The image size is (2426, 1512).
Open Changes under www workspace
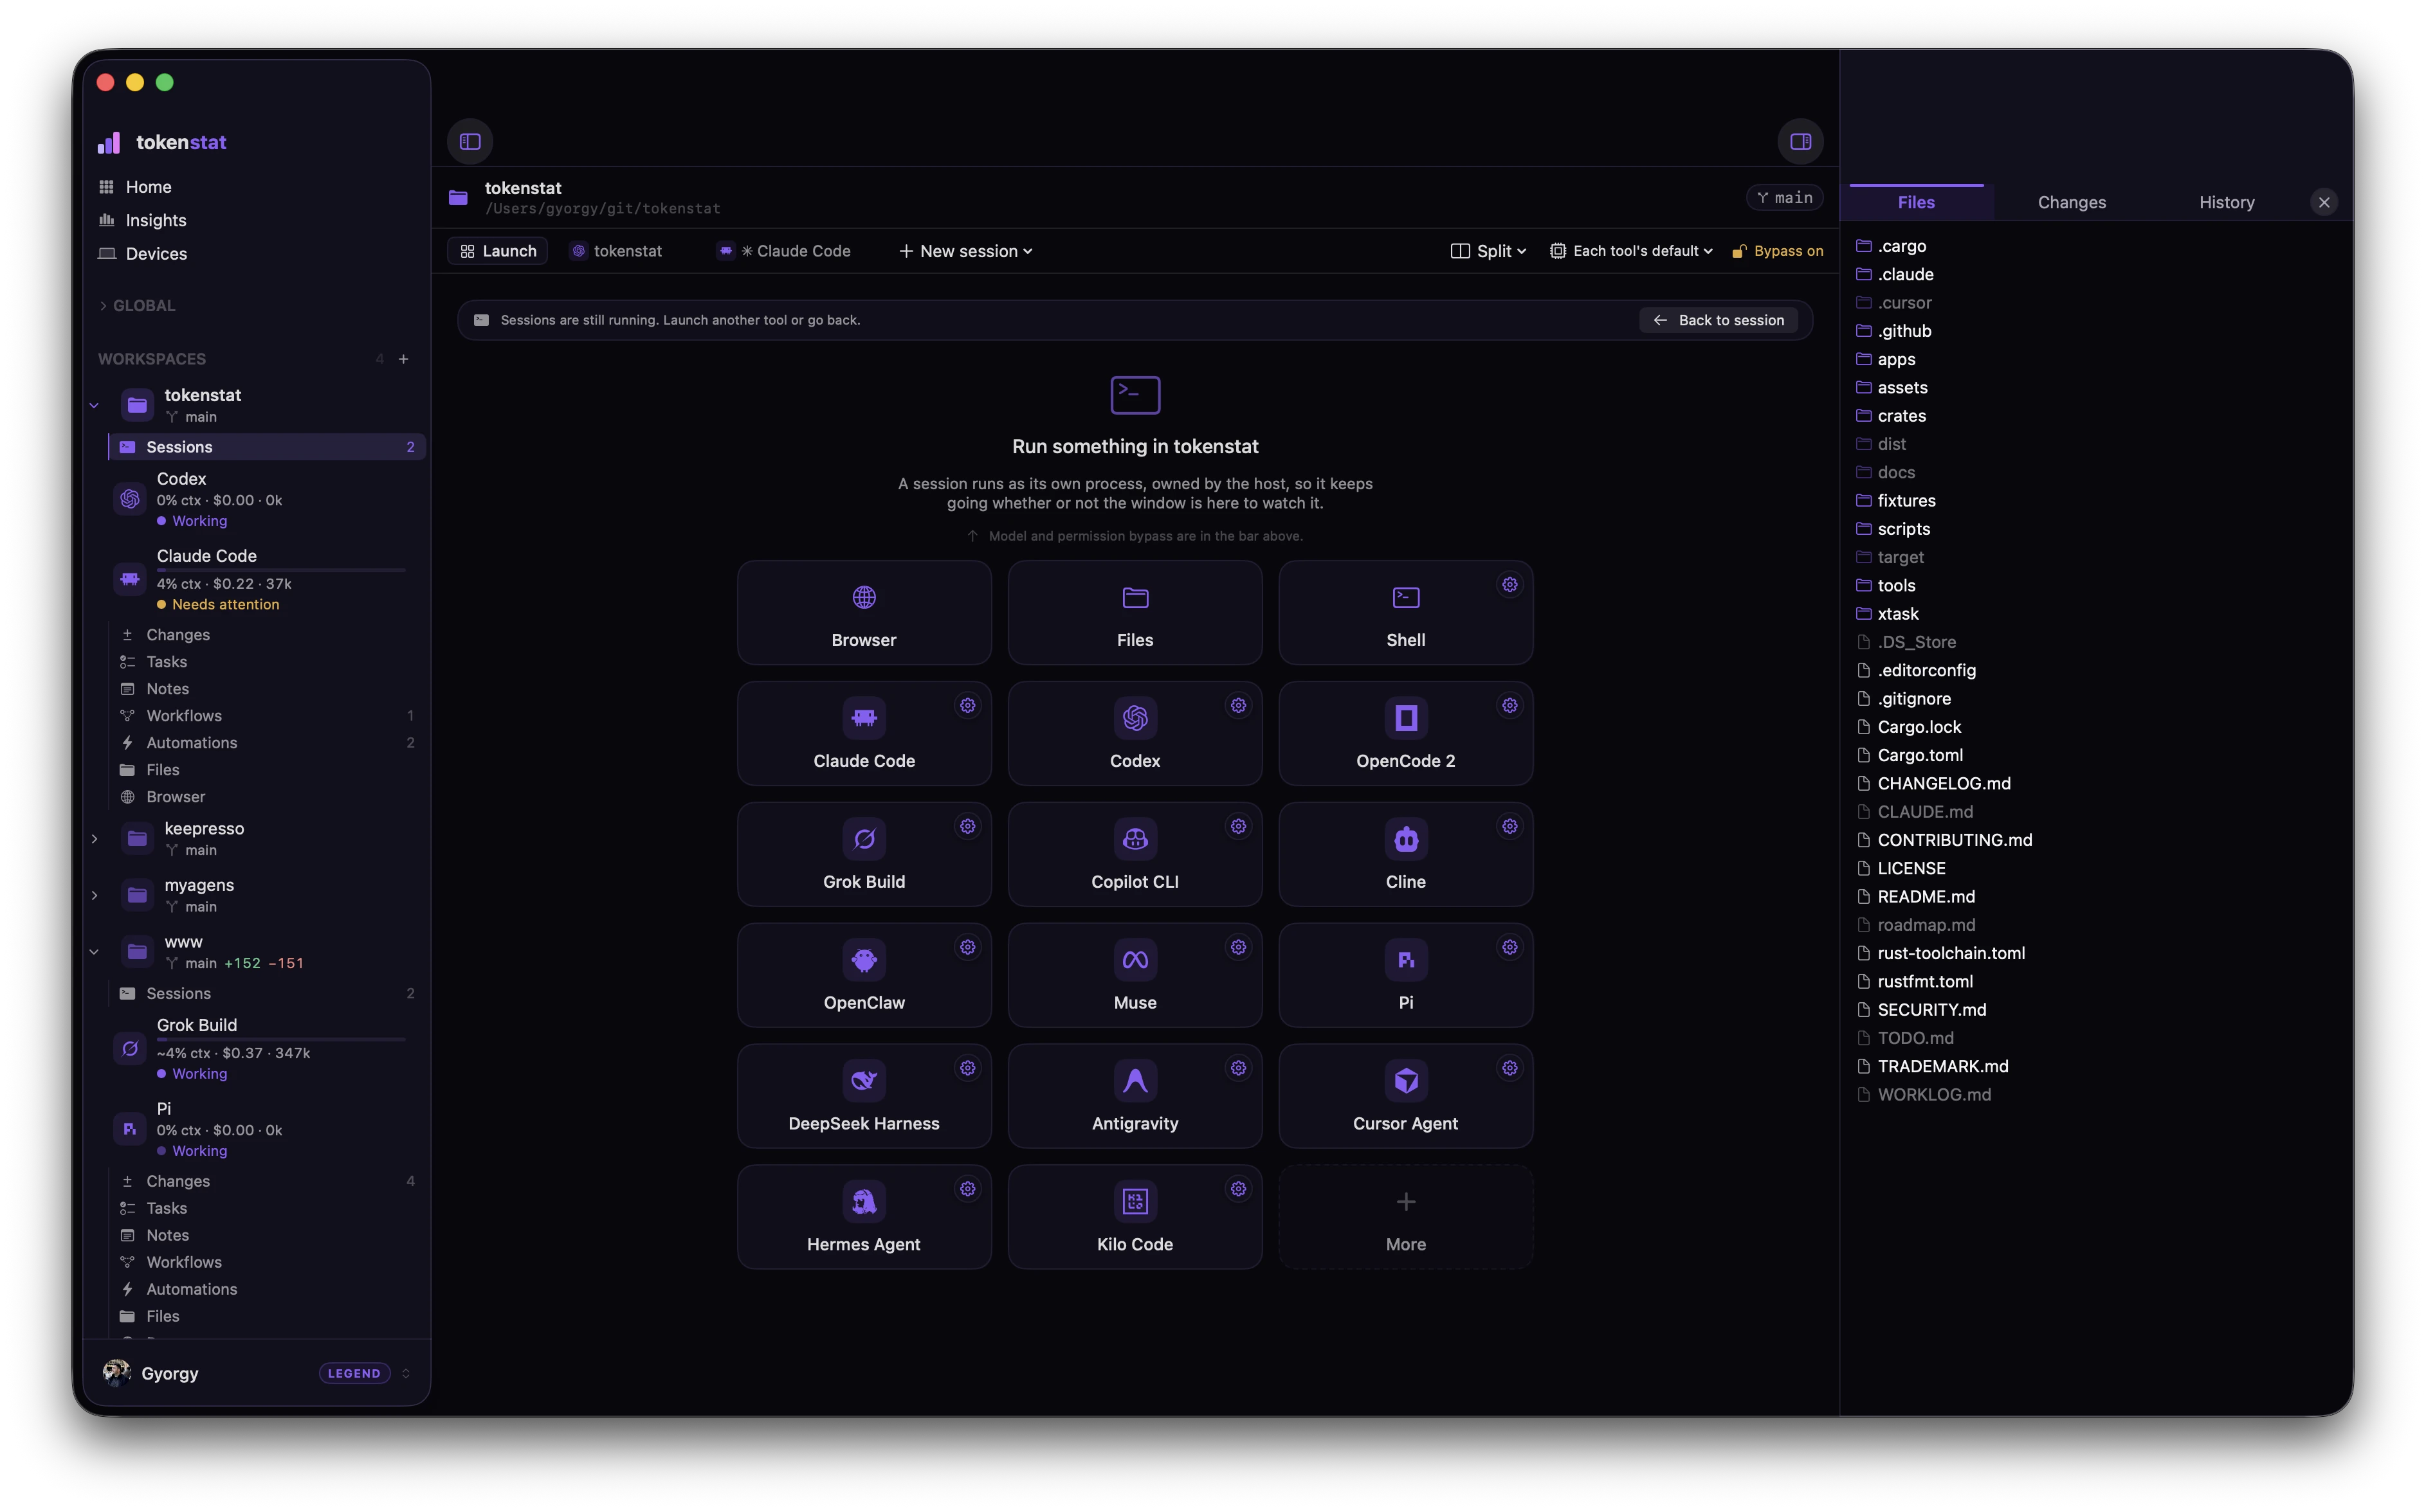pyautogui.click(x=266, y=1181)
